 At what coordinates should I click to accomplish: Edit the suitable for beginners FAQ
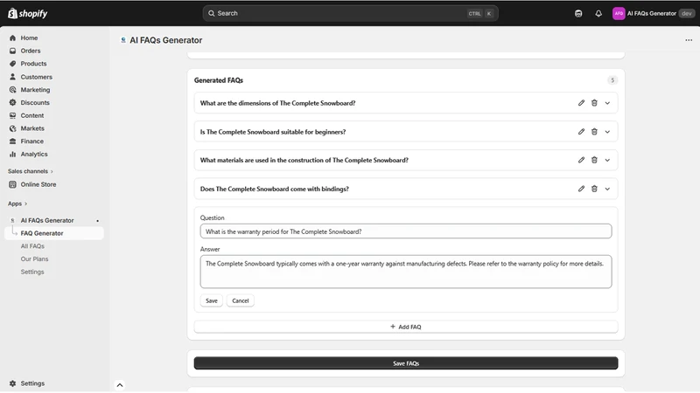pyautogui.click(x=581, y=132)
